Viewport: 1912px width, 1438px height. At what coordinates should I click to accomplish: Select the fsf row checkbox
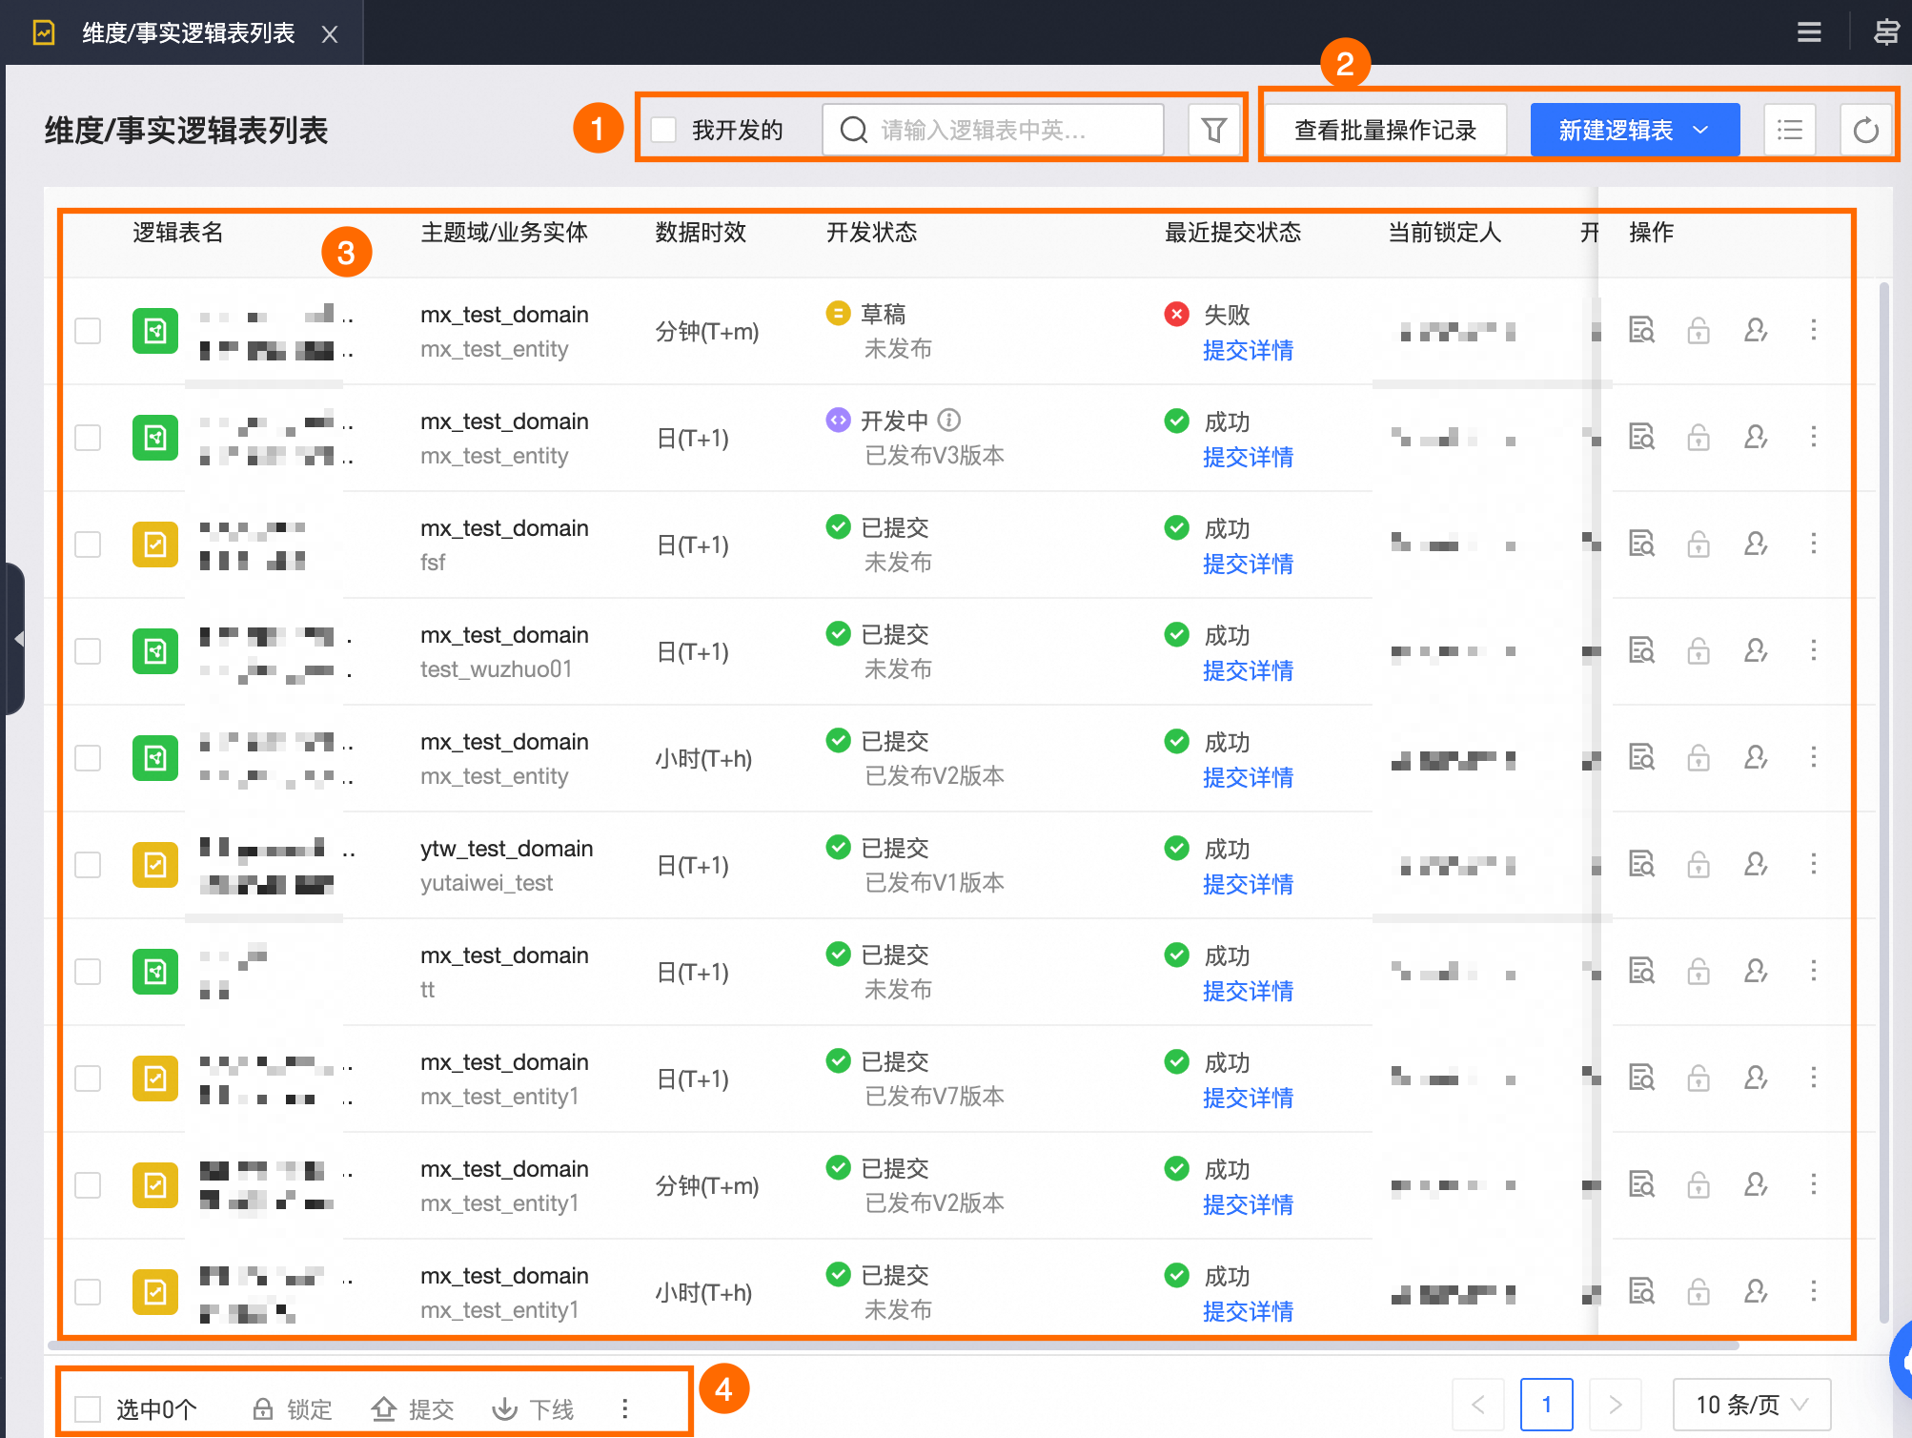88,544
